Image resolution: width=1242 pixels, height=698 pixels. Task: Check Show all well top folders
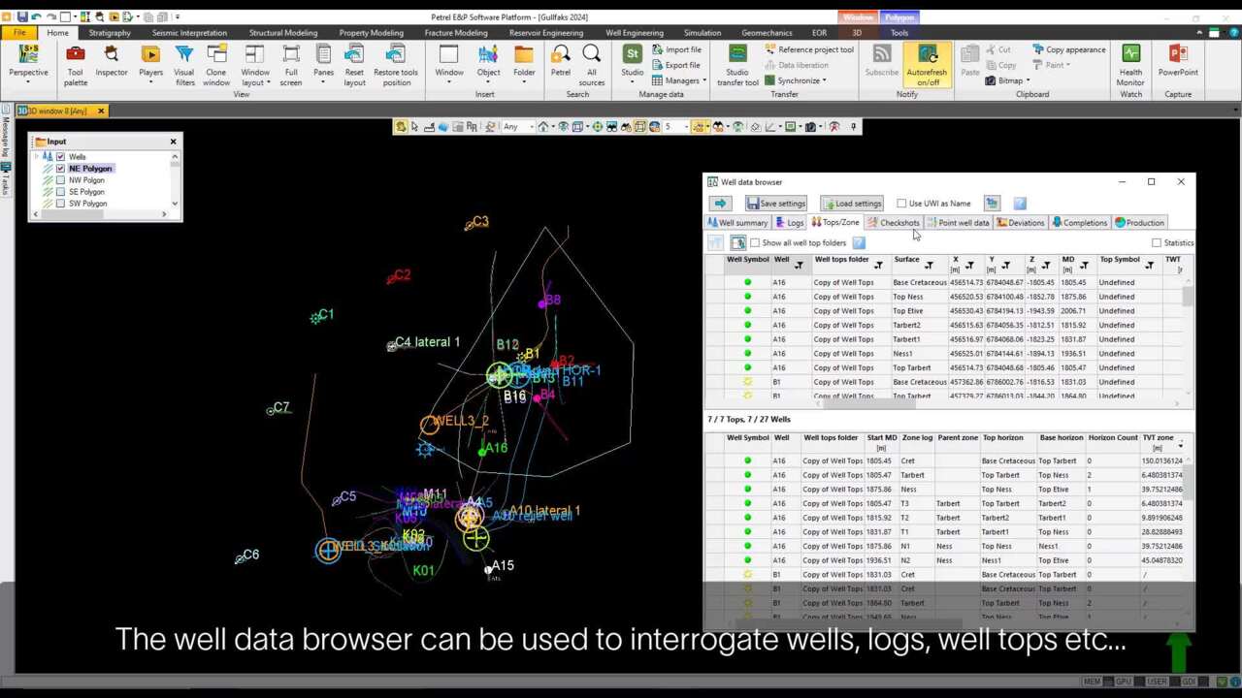pyautogui.click(x=755, y=243)
